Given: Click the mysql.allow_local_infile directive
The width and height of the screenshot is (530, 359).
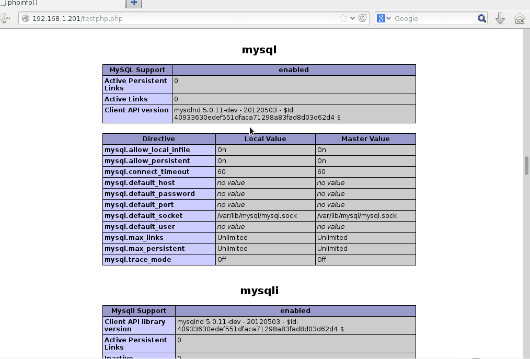Looking at the screenshot, I should 159,150.
